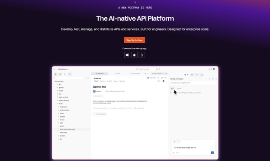Star the Acme Inc workspace
The width and height of the screenshot is (270, 161).
click(158, 78)
